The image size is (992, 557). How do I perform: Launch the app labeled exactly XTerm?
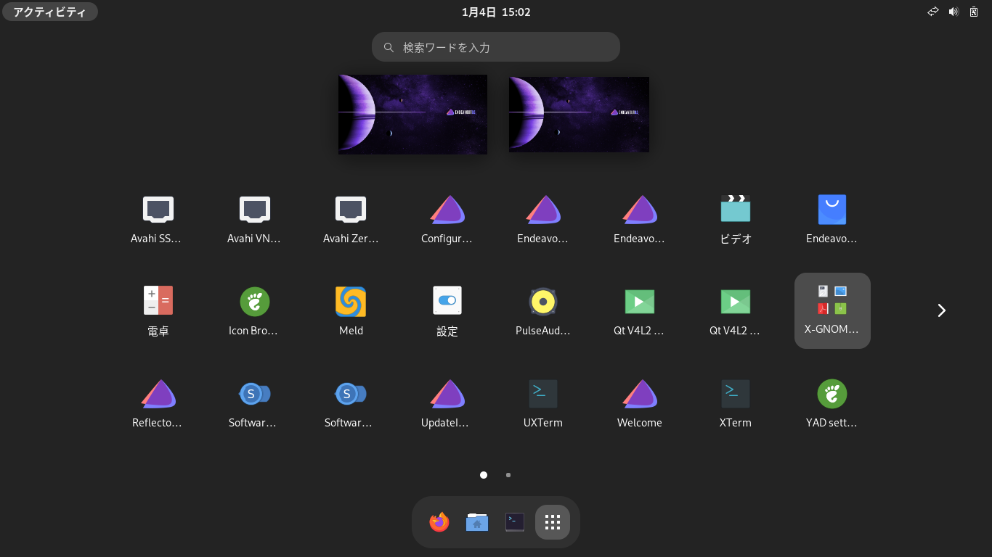736,403
